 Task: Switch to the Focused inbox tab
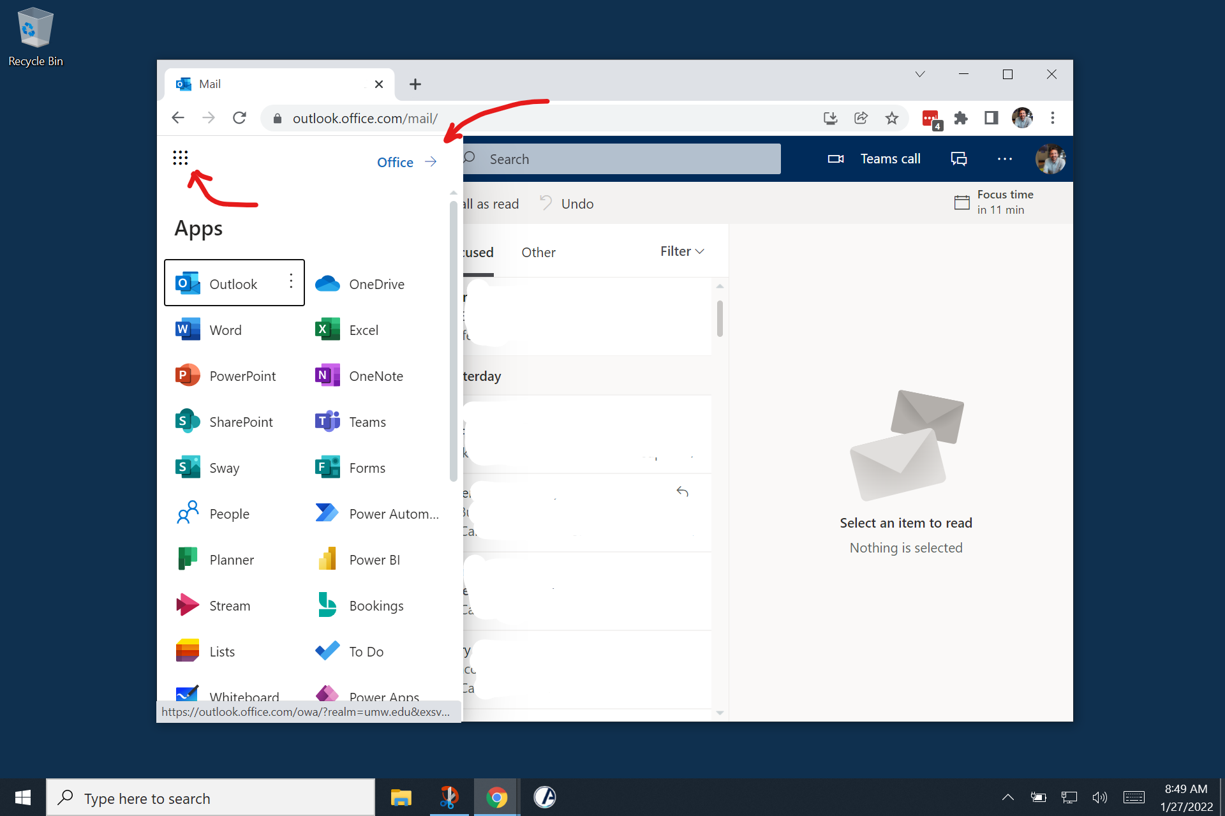click(x=479, y=253)
